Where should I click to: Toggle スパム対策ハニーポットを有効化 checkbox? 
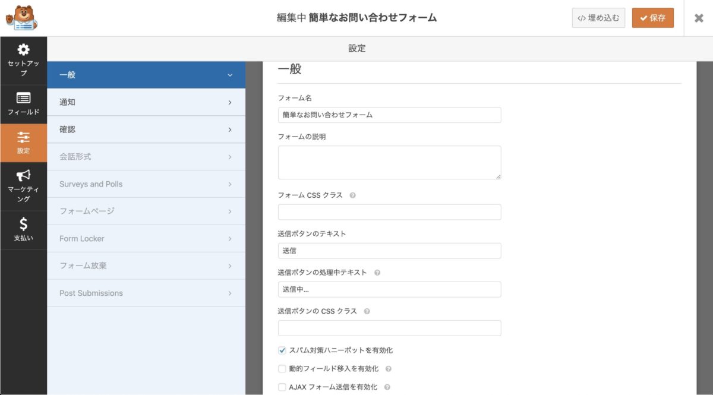pyautogui.click(x=282, y=350)
